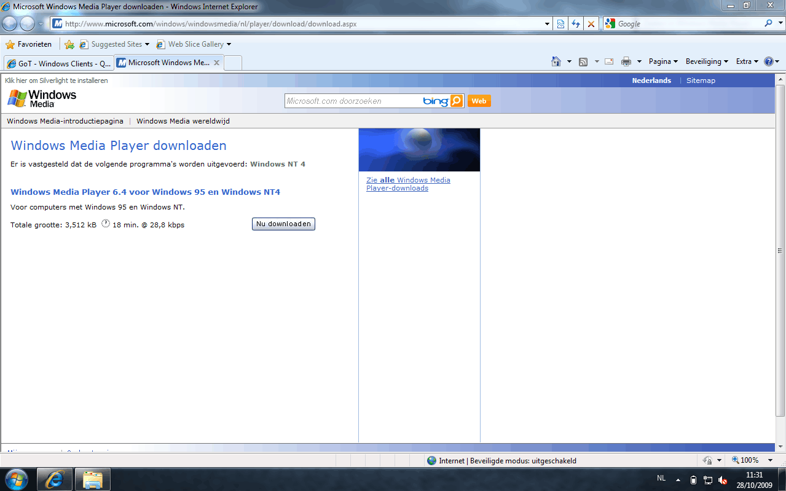Open Windows Explorer folder in taskbar
This screenshot has width=786, height=491.
[93, 479]
